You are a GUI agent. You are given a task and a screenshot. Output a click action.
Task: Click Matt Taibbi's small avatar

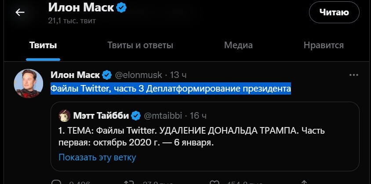pos(66,116)
